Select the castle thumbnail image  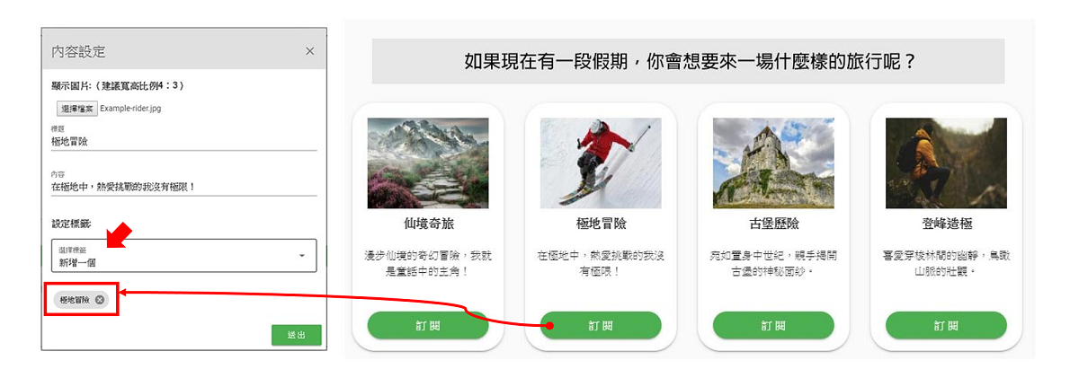click(773, 163)
